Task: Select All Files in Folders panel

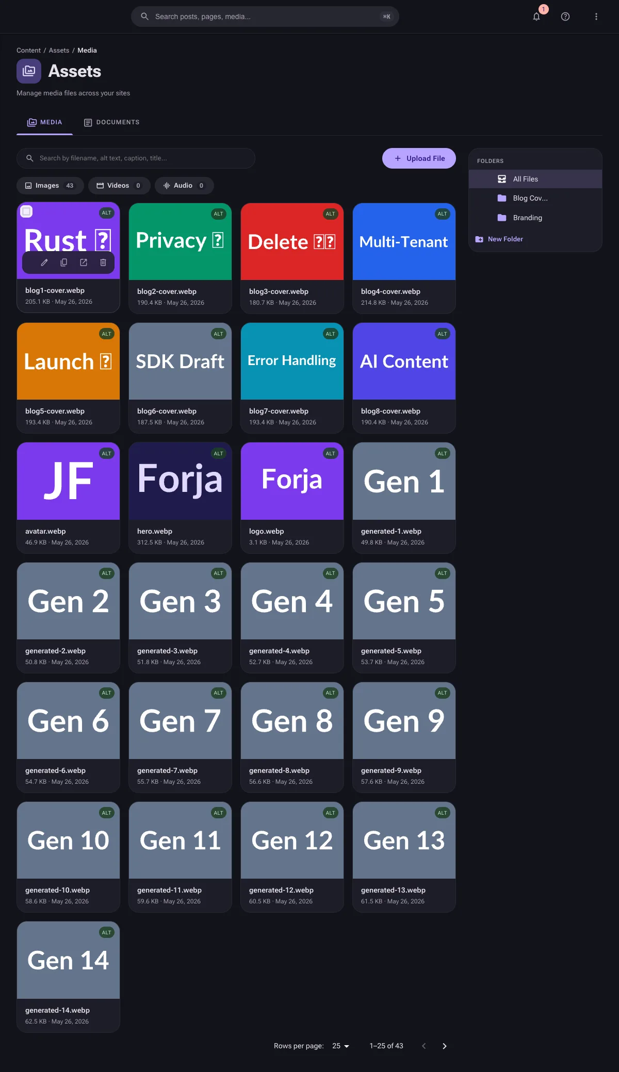Action: (x=535, y=179)
